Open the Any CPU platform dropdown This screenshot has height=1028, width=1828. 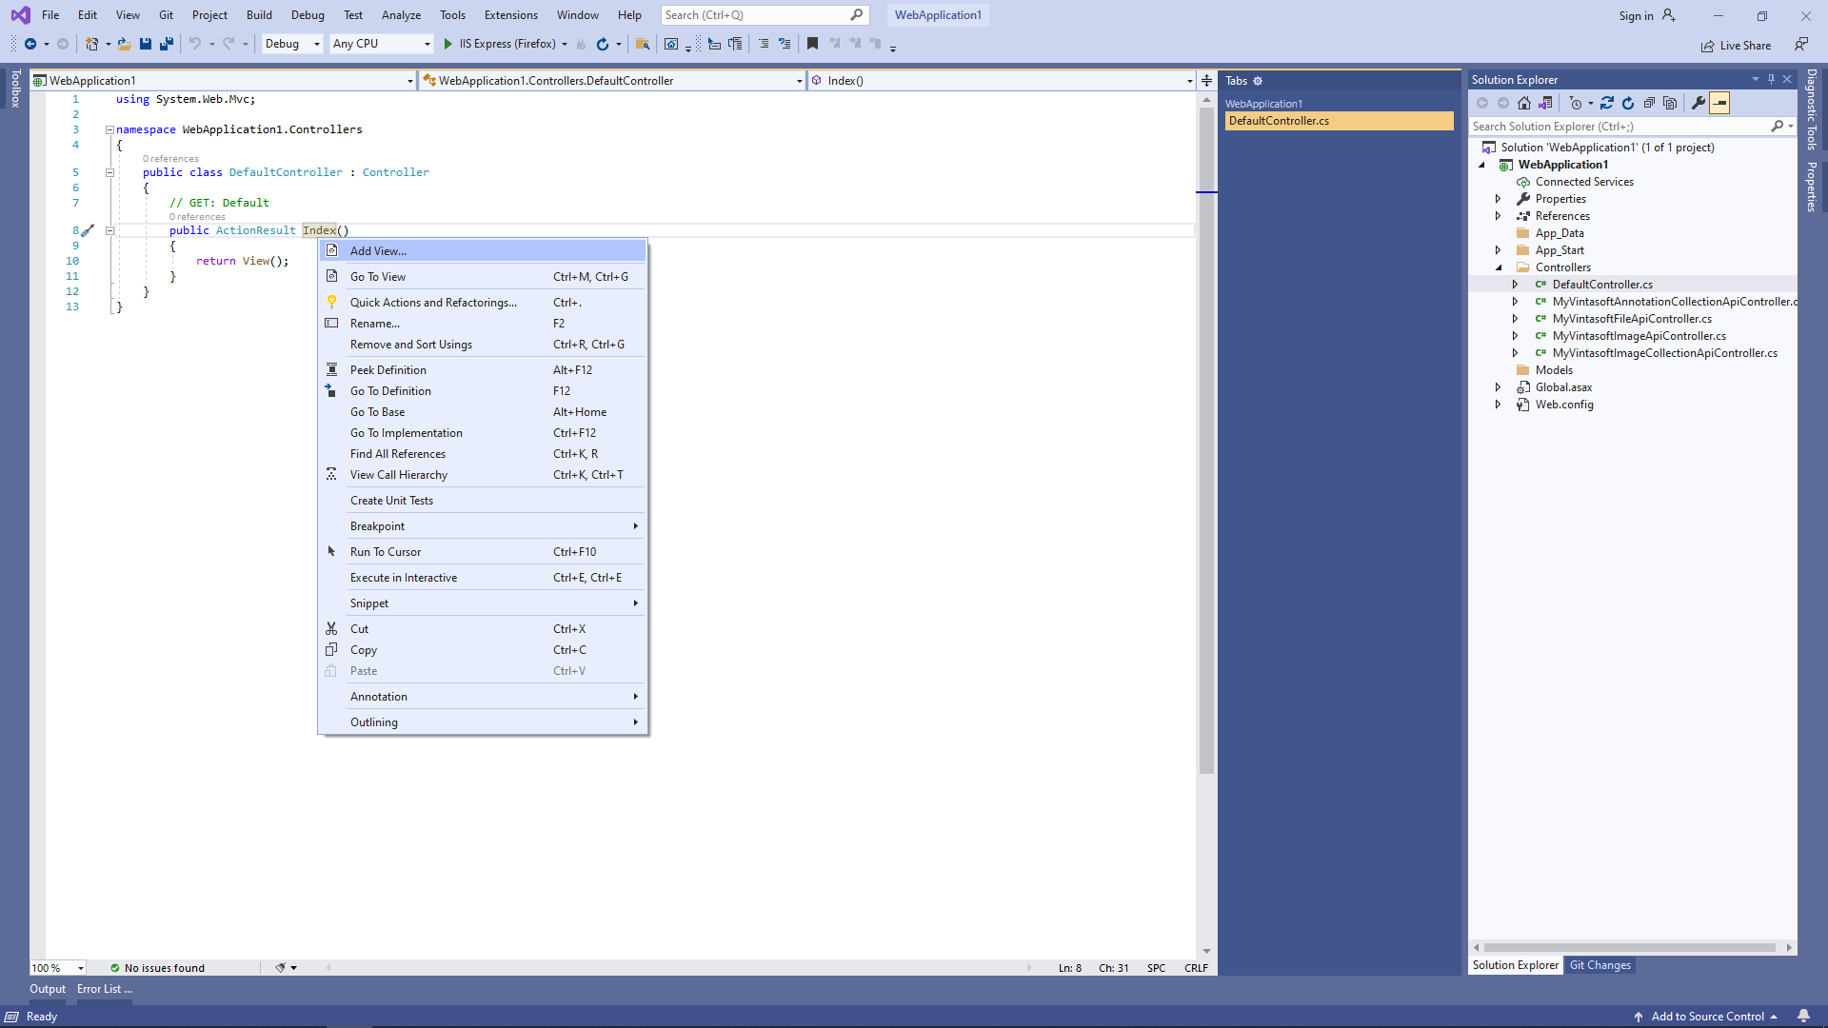pos(382,44)
